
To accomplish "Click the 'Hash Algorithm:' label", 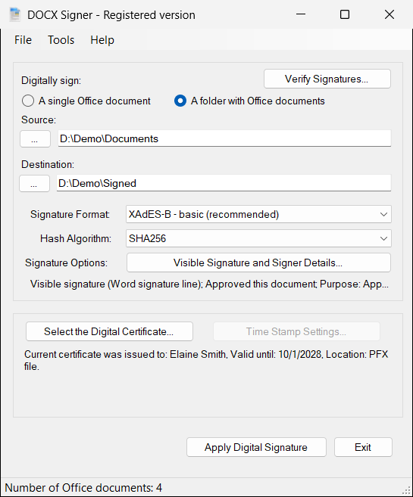I will [76, 238].
